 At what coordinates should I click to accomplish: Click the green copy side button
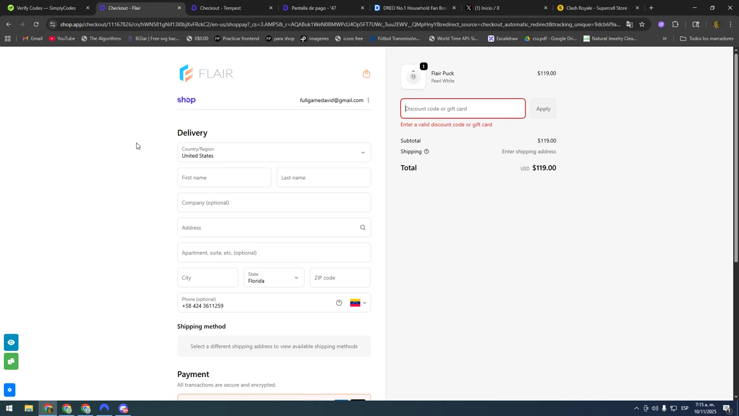(x=11, y=361)
